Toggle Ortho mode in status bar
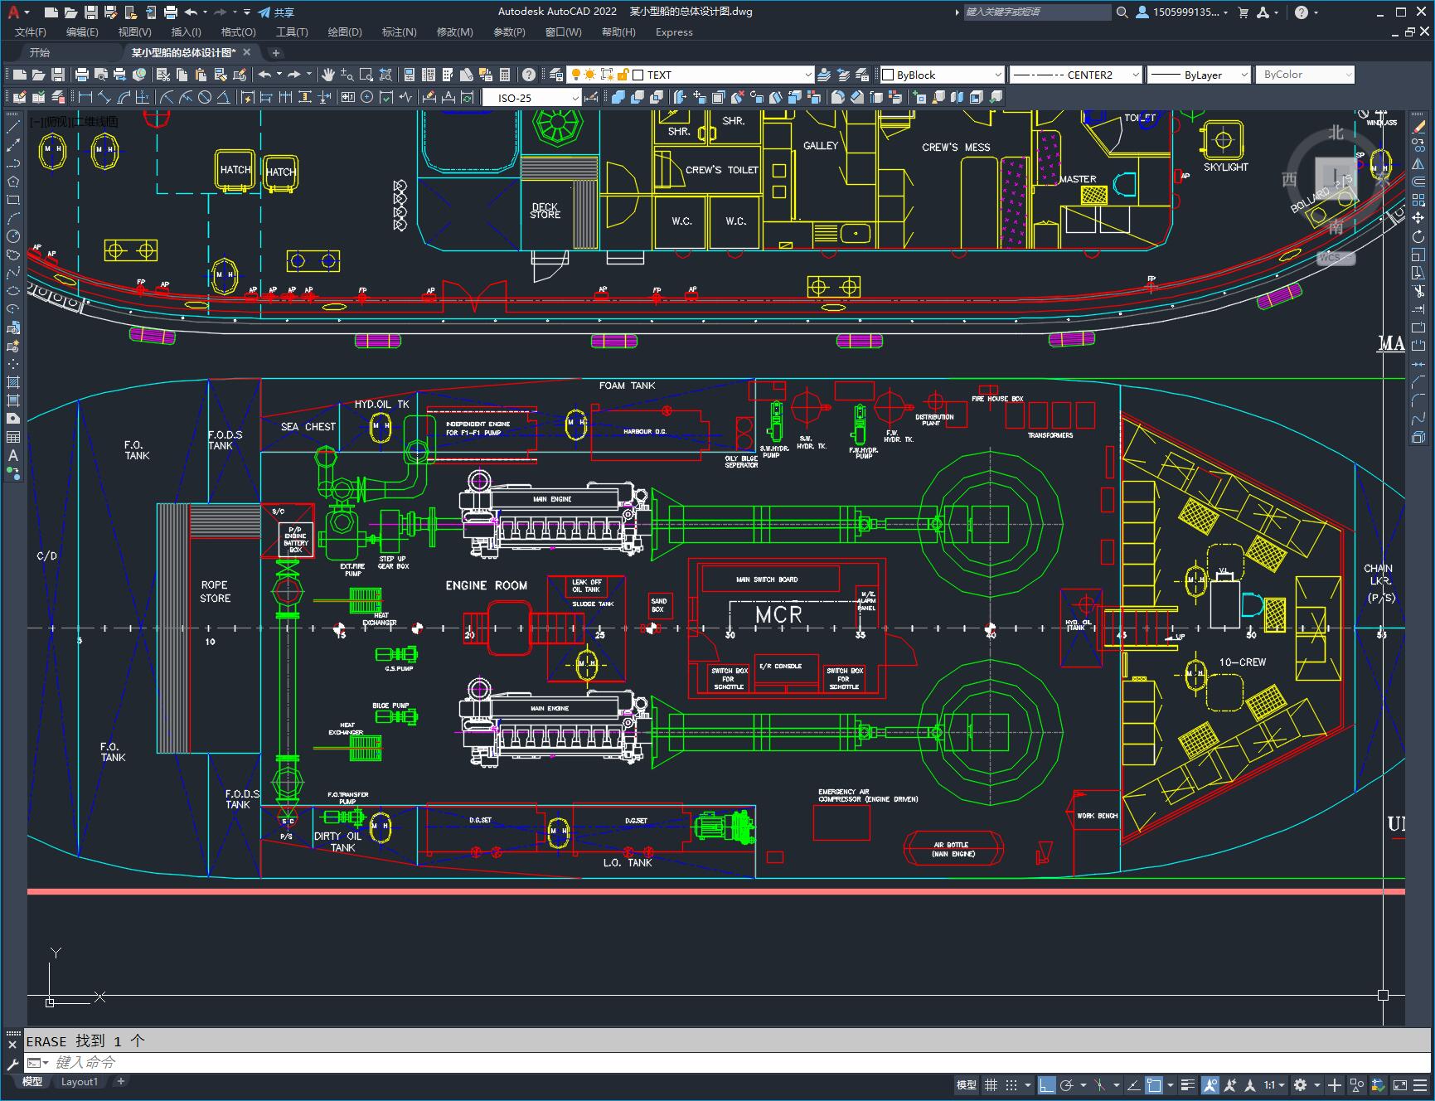 1047,1084
